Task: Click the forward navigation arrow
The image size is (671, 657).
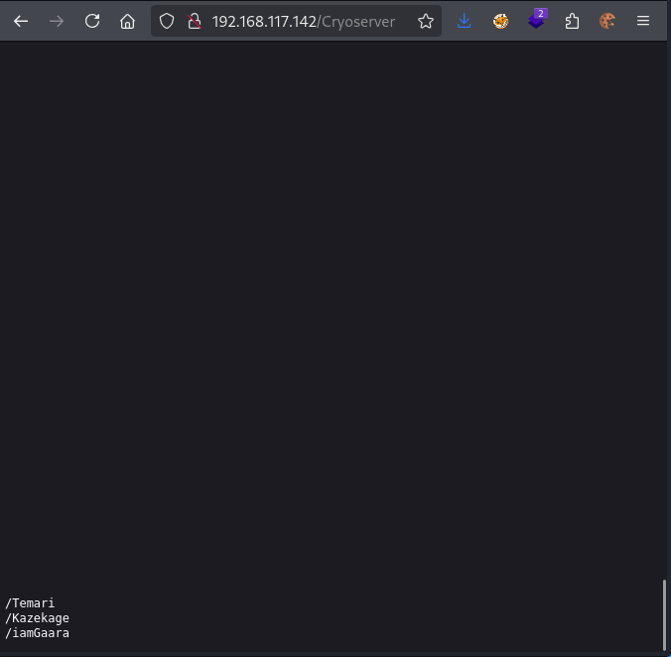Action: coord(56,21)
